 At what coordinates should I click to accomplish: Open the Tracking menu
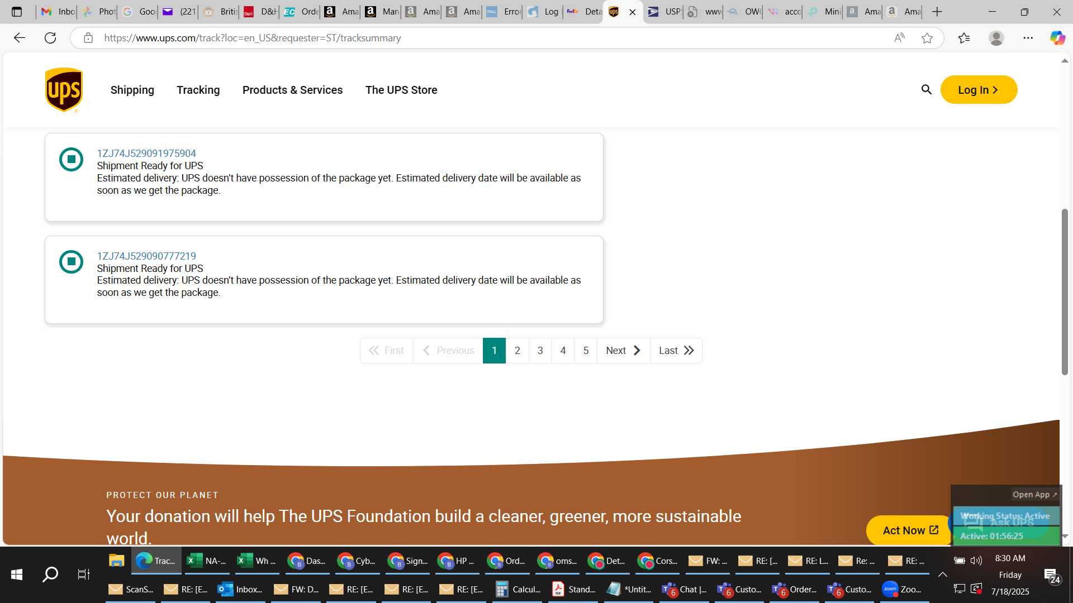pyautogui.click(x=198, y=90)
